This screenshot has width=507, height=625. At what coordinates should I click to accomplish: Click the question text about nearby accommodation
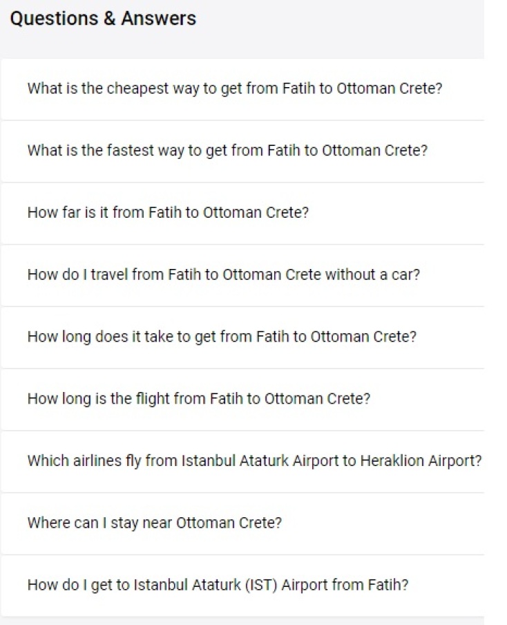coord(155,523)
